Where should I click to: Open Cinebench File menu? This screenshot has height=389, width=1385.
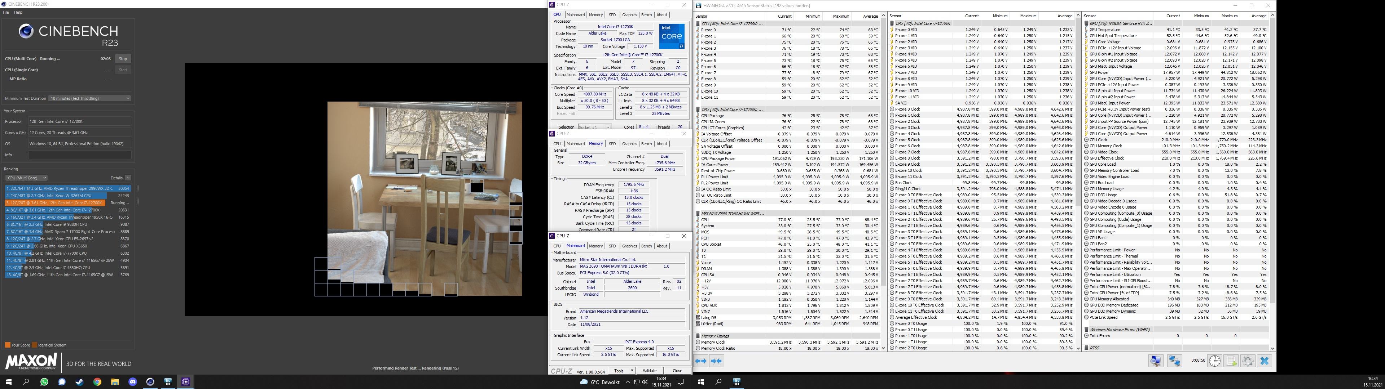point(6,12)
